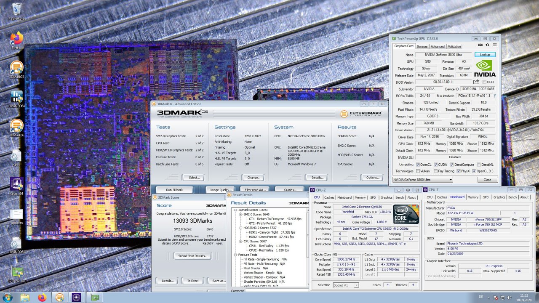This screenshot has width=539, height=303.
Task: Open the Windows Start button
Action: click(7, 298)
